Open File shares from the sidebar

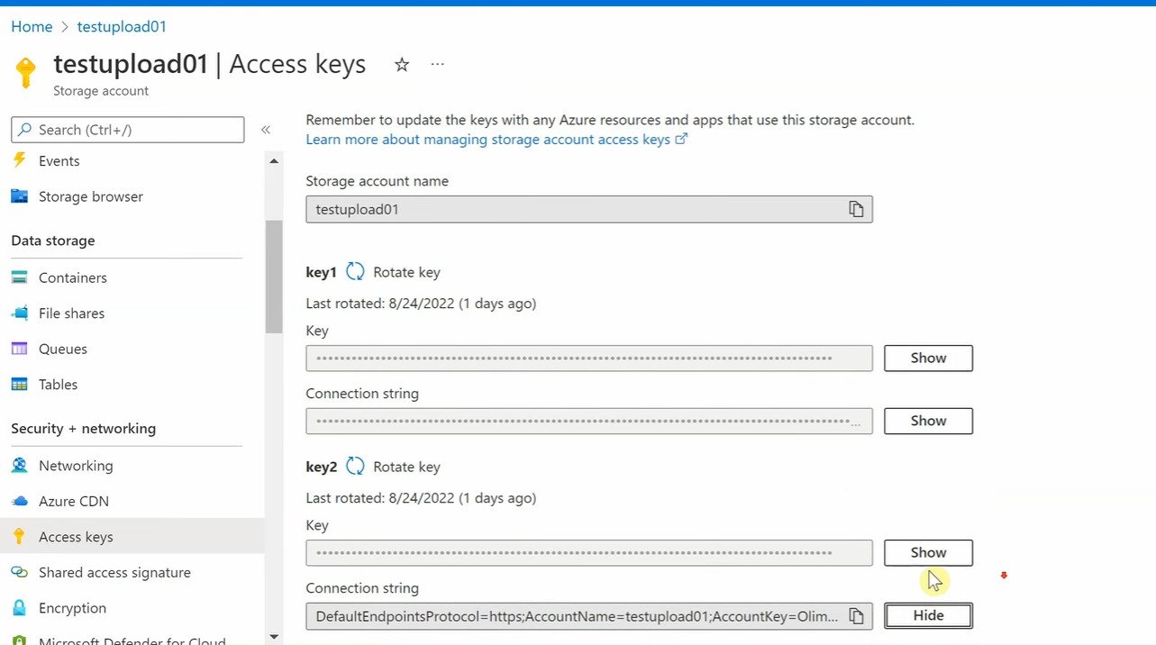tap(71, 313)
